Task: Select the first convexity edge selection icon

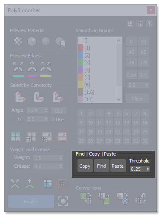Action: 20,96
